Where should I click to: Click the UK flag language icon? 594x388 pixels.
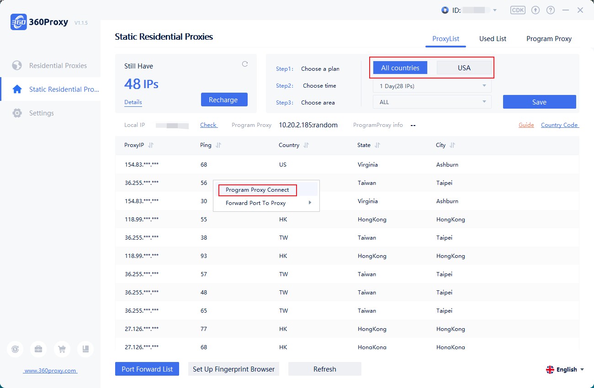click(550, 370)
